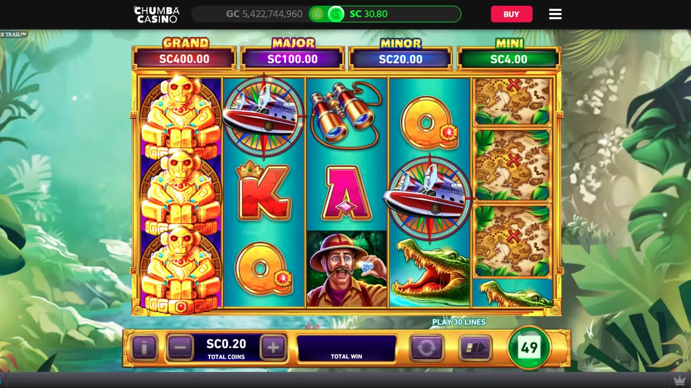Switch to Gold Coins currency toggle

click(317, 14)
